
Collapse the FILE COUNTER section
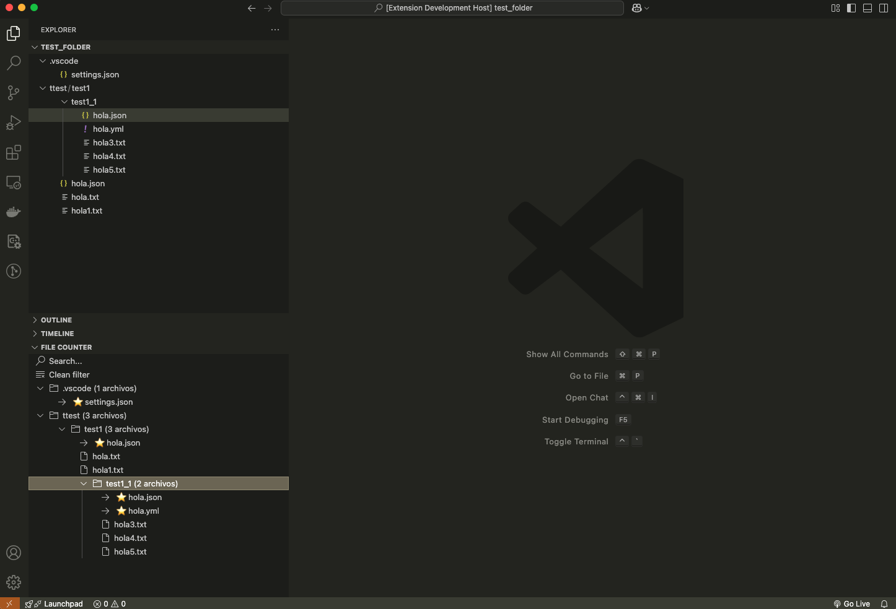pyautogui.click(x=159, y=347)
